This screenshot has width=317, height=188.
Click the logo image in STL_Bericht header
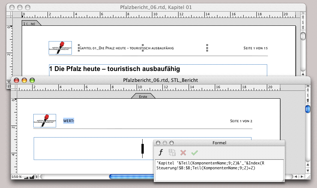[x=45, y=121]
